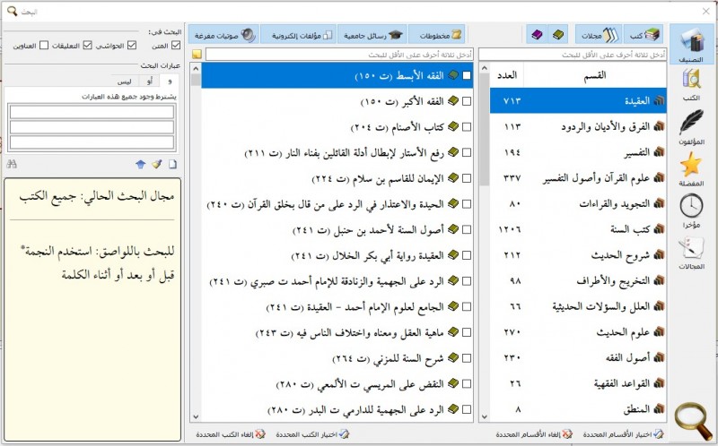Click the broom clear icon
Screen dimensions: 718x446
157,164
